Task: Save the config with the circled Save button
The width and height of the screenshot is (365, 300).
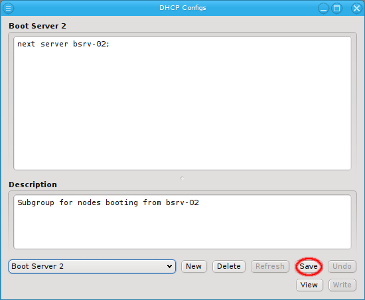Action: 309,266
